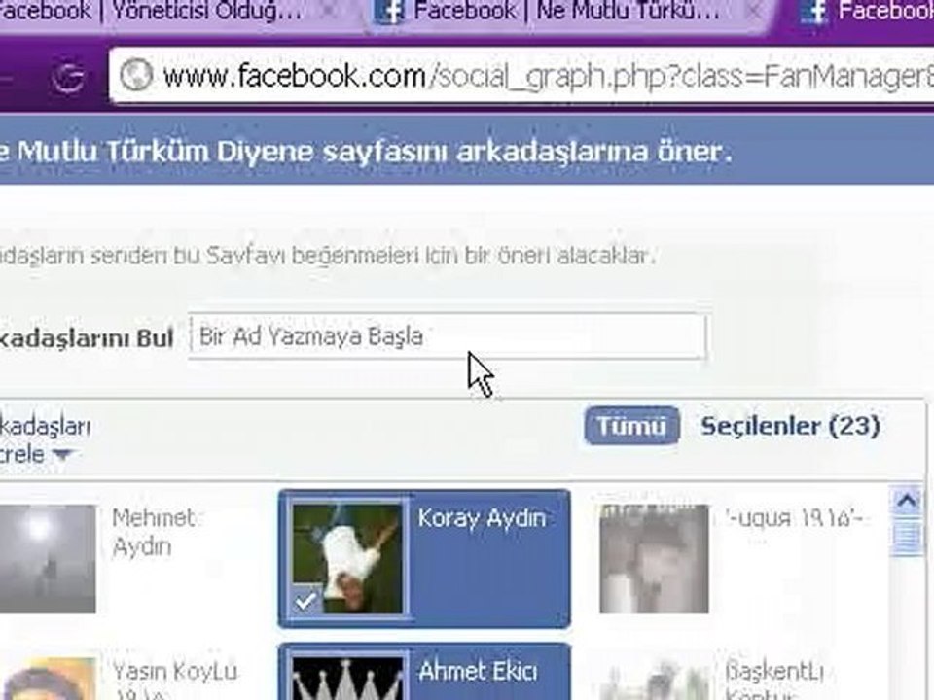934x700 pixels.
Task: Click the globe site icon in address bar
Action: (x=136, y=76)
